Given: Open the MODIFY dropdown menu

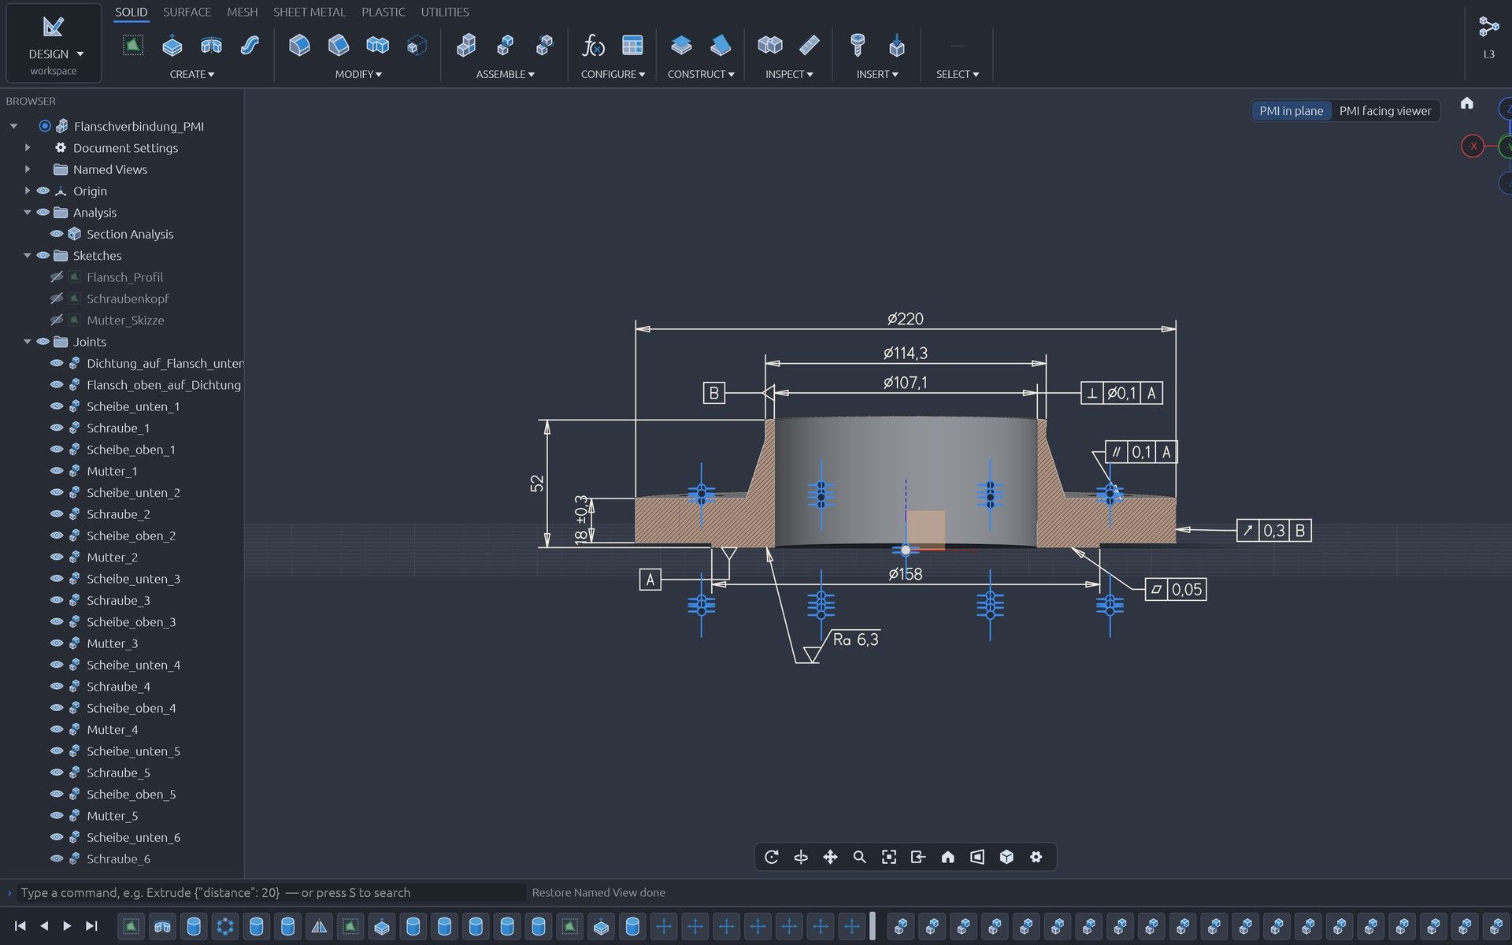Looking at the screenshot, I should 358,74.
